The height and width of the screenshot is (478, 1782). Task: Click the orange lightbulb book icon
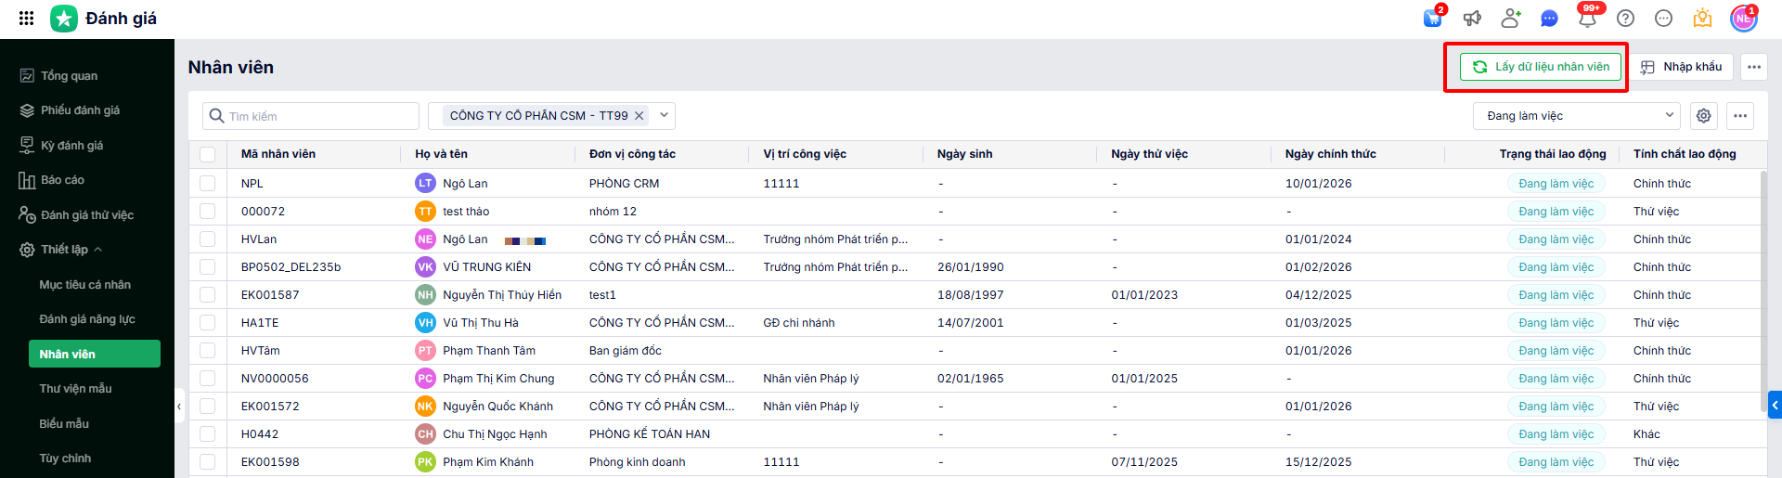pyautogui.click(x=1702, y=18)
